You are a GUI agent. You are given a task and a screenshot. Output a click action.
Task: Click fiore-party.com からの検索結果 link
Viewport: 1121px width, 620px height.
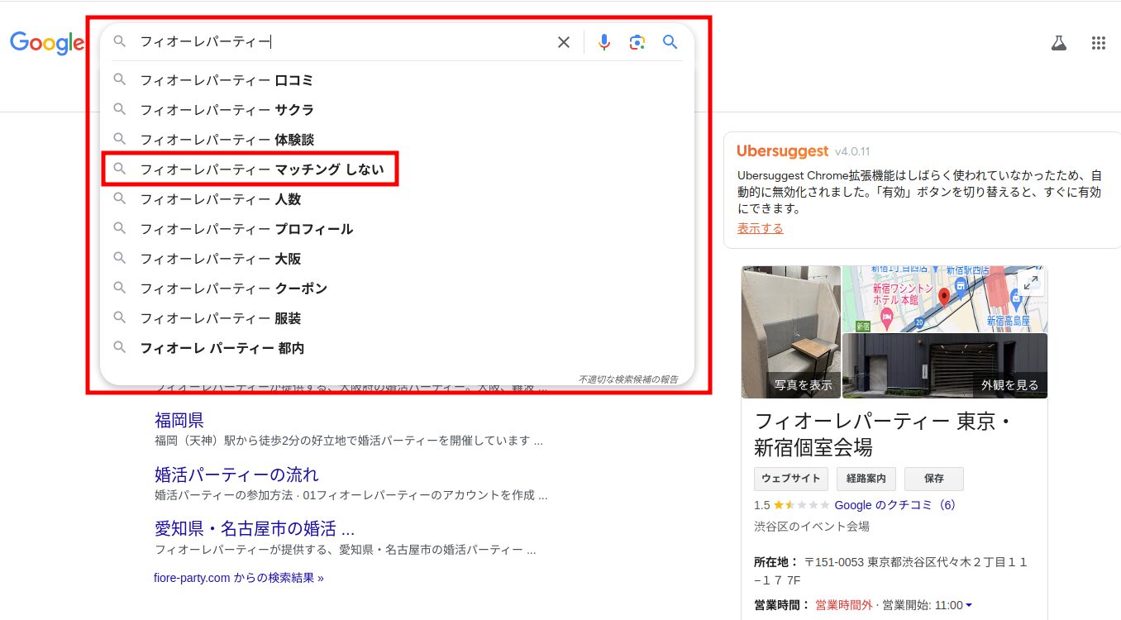click(239, 578)
